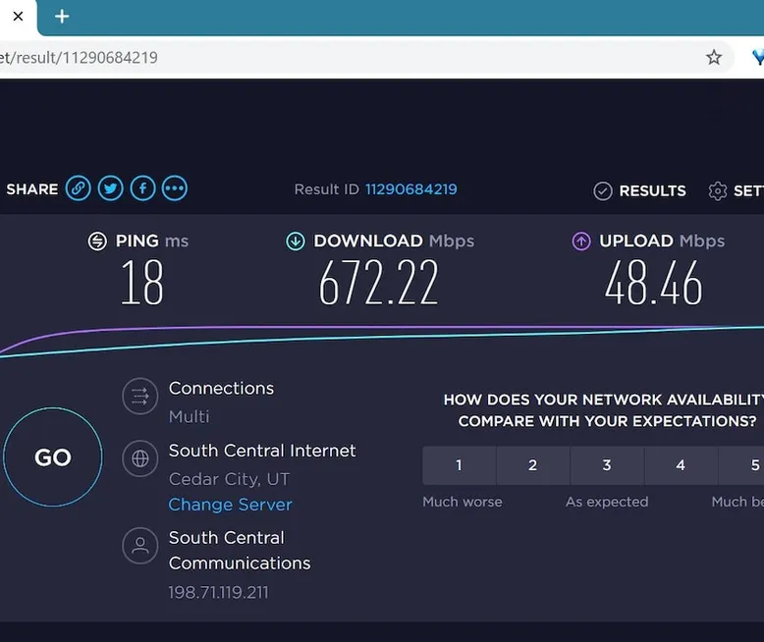Click the ISP user profile icon

click(139, 546)
